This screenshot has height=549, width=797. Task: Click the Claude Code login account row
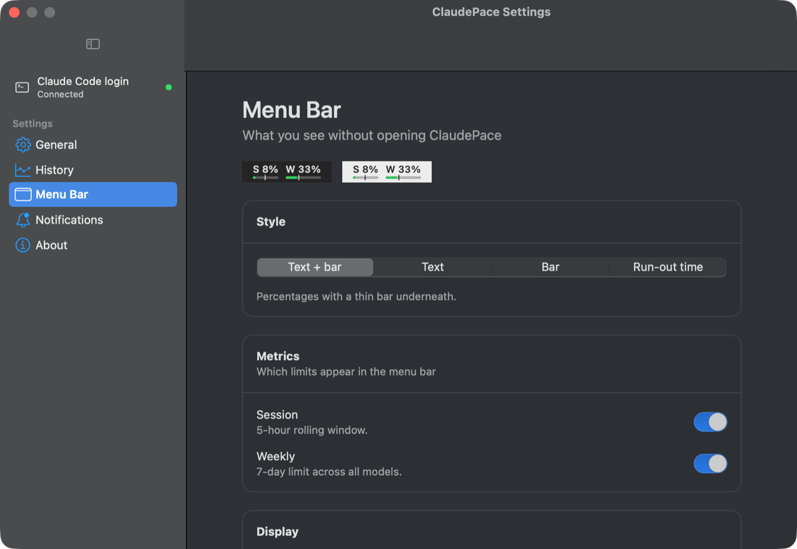click(93, 87)
